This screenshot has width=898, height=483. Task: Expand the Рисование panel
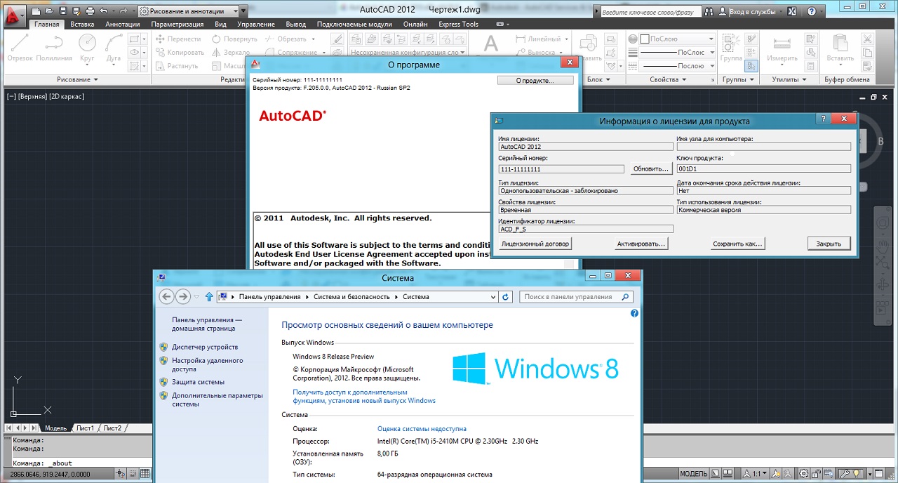[77, 79]
